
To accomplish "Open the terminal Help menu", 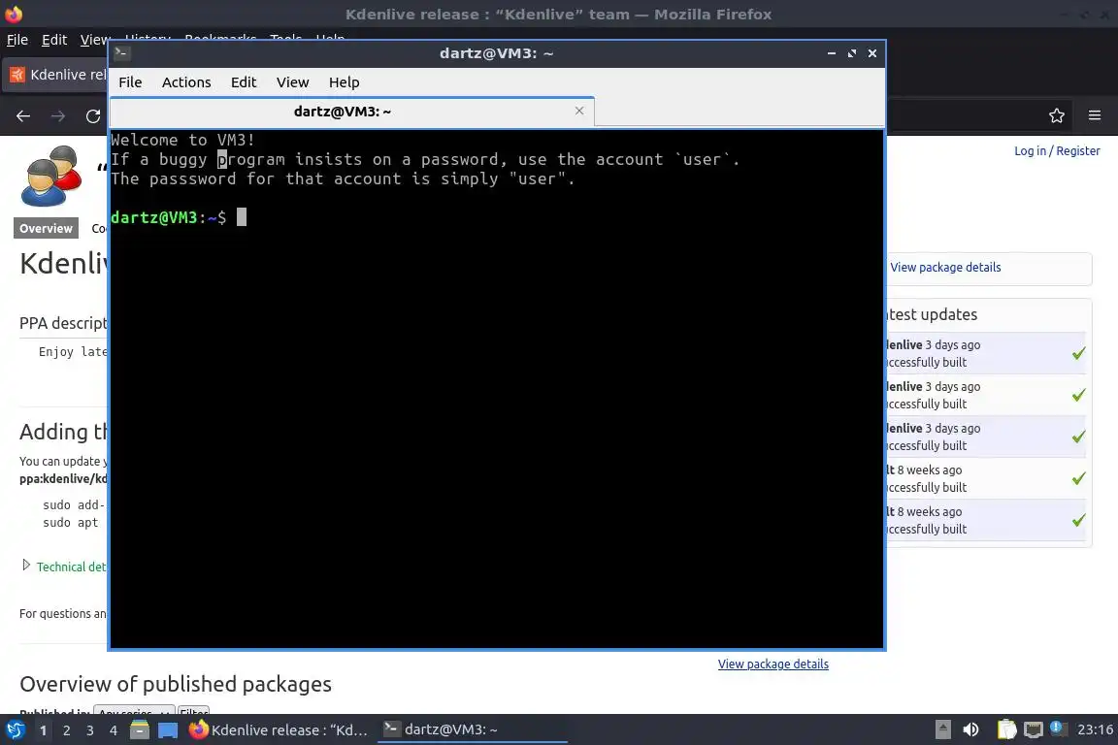I will (344, 82).
